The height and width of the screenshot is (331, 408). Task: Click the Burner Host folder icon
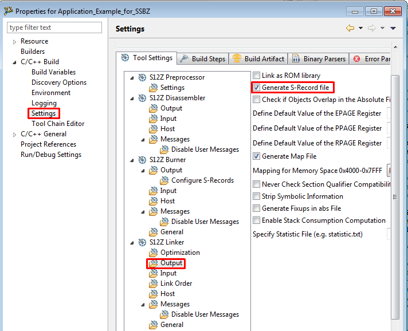(153, 201)
